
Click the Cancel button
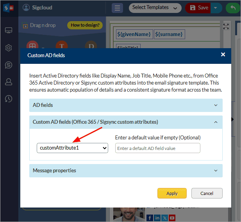point(207,193)
